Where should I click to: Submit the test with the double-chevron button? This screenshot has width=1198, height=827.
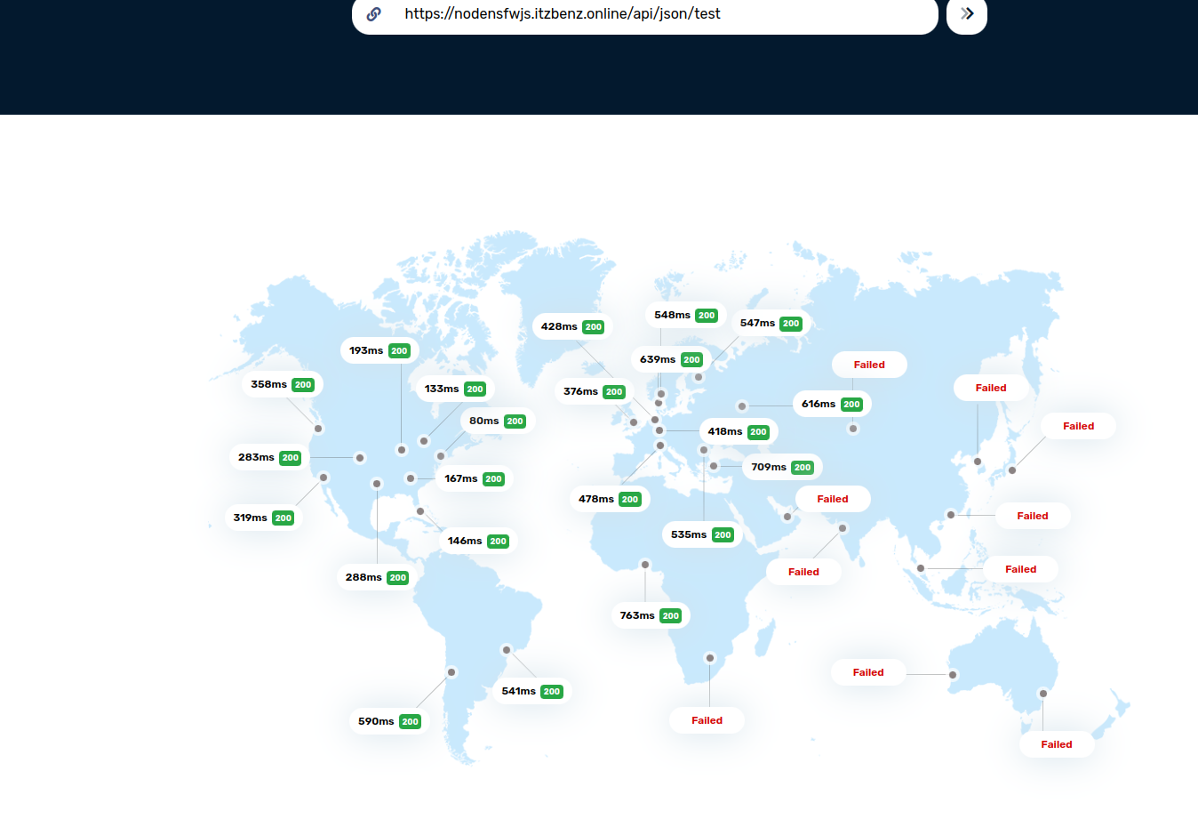[967, 14]
